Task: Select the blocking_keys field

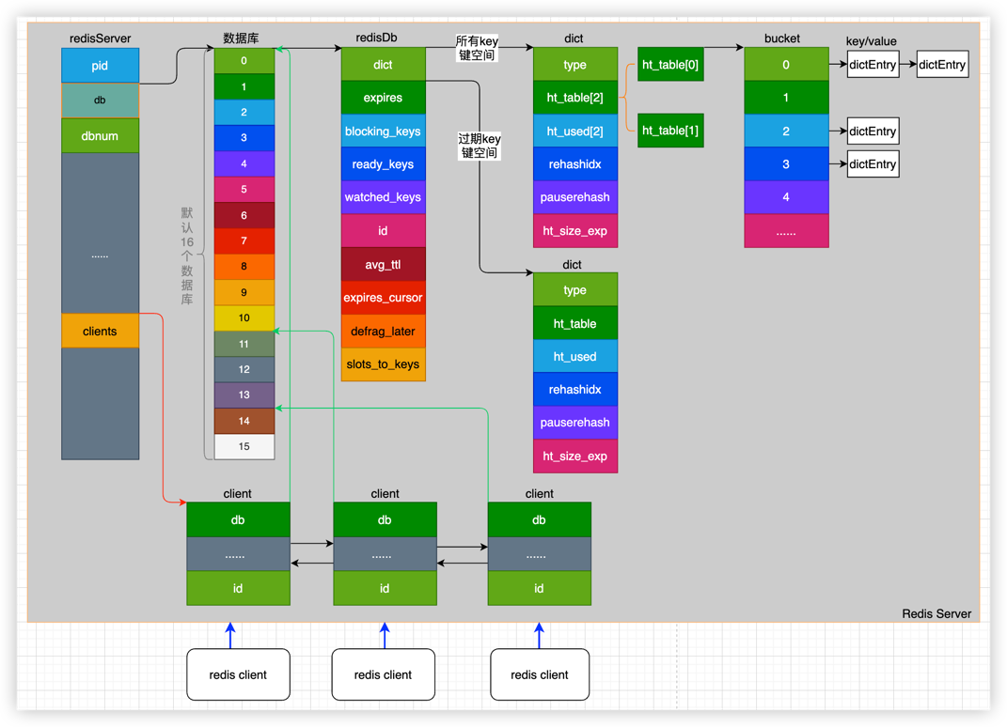Action: 383,131
